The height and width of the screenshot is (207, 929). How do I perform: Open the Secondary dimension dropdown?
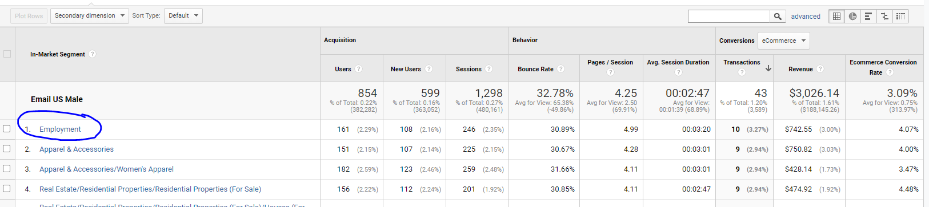(89, 16)
